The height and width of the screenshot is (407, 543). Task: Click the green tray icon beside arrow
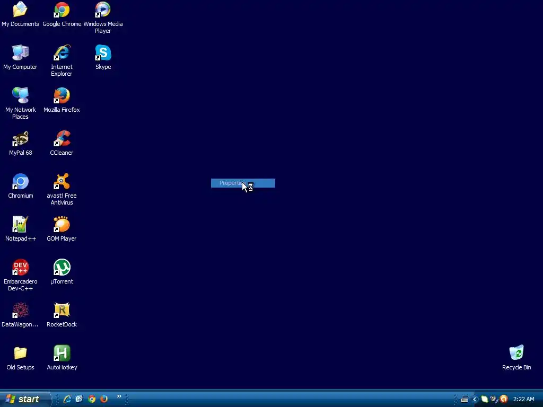coord(485,400)
